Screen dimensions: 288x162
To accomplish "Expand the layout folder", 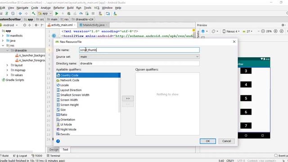I will tap(7, 65).
